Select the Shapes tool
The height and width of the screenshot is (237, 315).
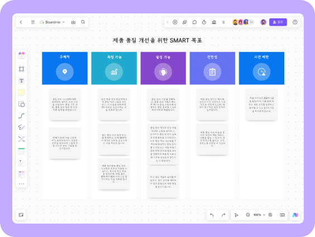point(21,104)
